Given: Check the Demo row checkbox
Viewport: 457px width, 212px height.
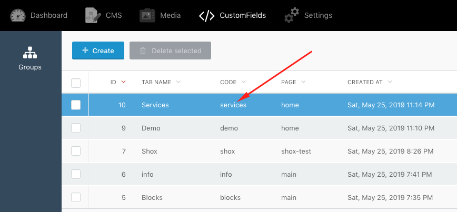Looking at the screenshot, I should [x=76, y=128].
